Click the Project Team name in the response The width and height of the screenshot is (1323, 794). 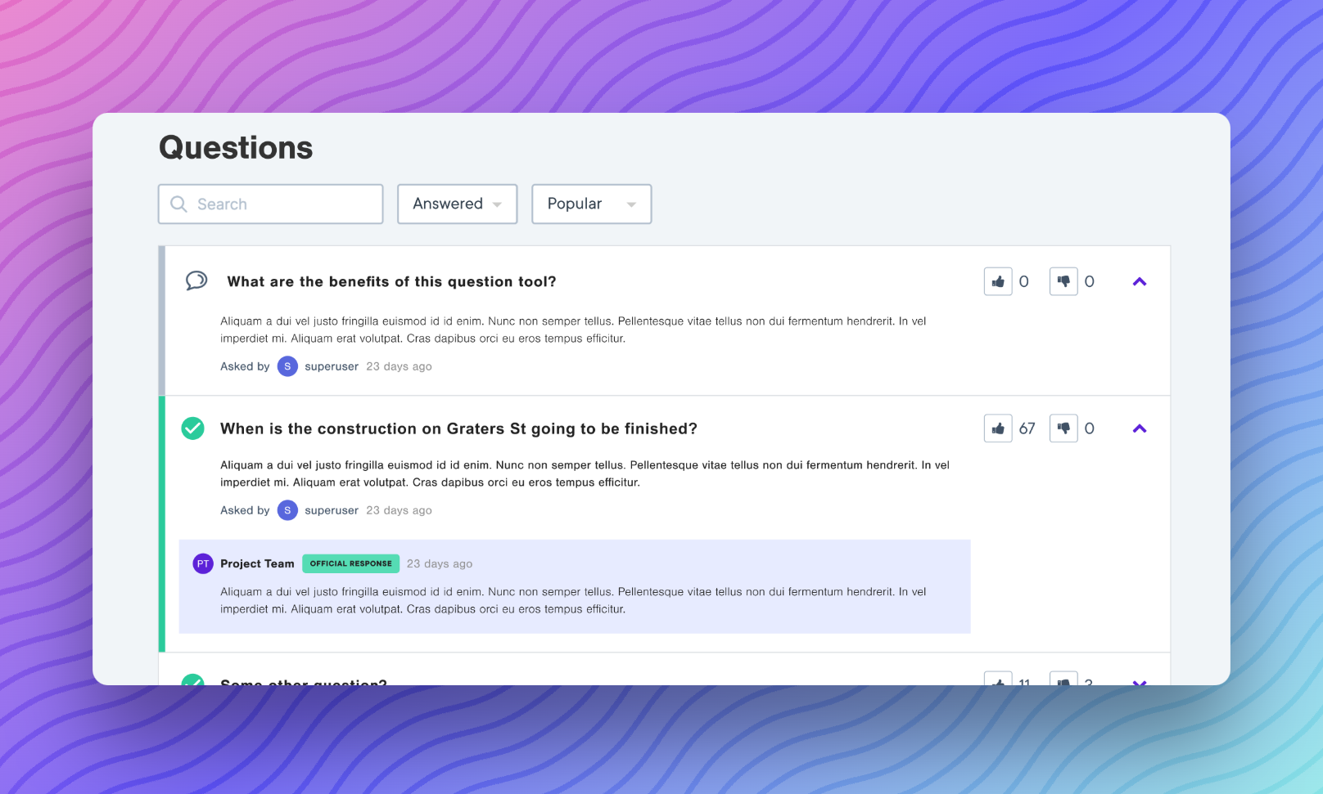pyautogui.click(x=257, y=563)
